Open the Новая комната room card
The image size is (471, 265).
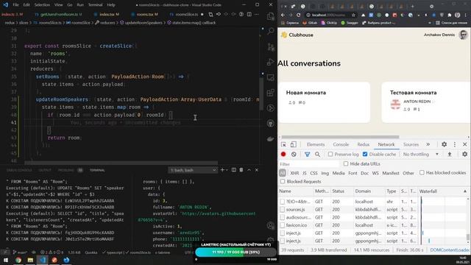[x=324, y=102]
